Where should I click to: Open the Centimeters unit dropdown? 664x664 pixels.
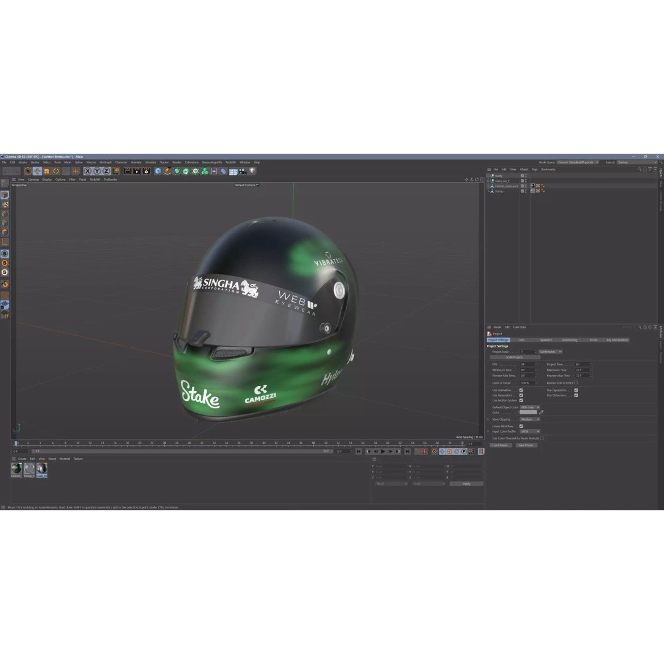pos(550,352)
